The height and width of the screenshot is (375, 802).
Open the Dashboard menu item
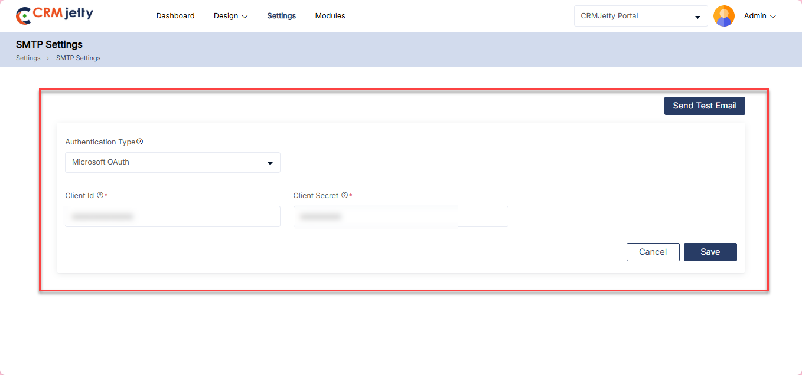[175, 16]
